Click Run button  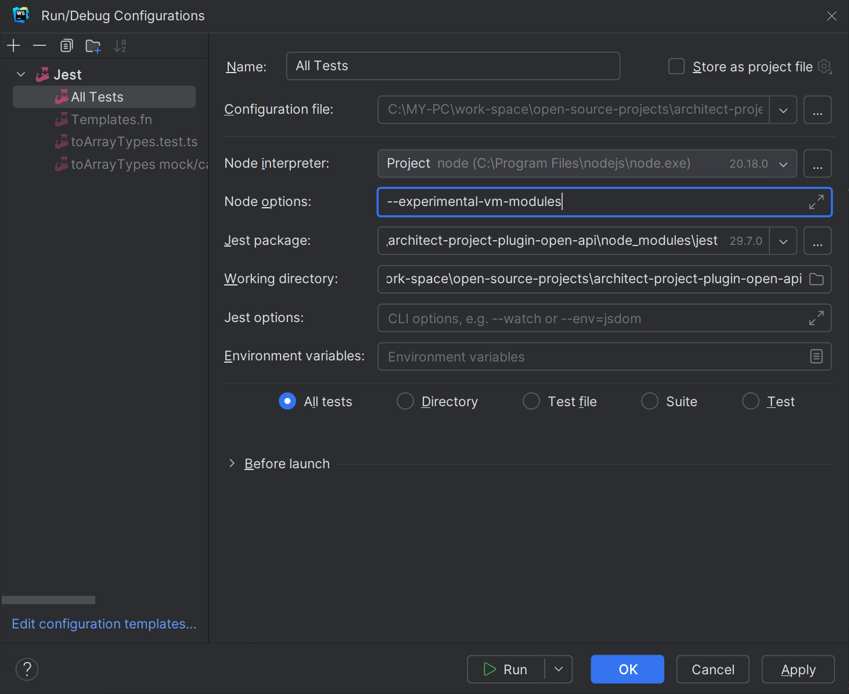click(x=506, y=669)
